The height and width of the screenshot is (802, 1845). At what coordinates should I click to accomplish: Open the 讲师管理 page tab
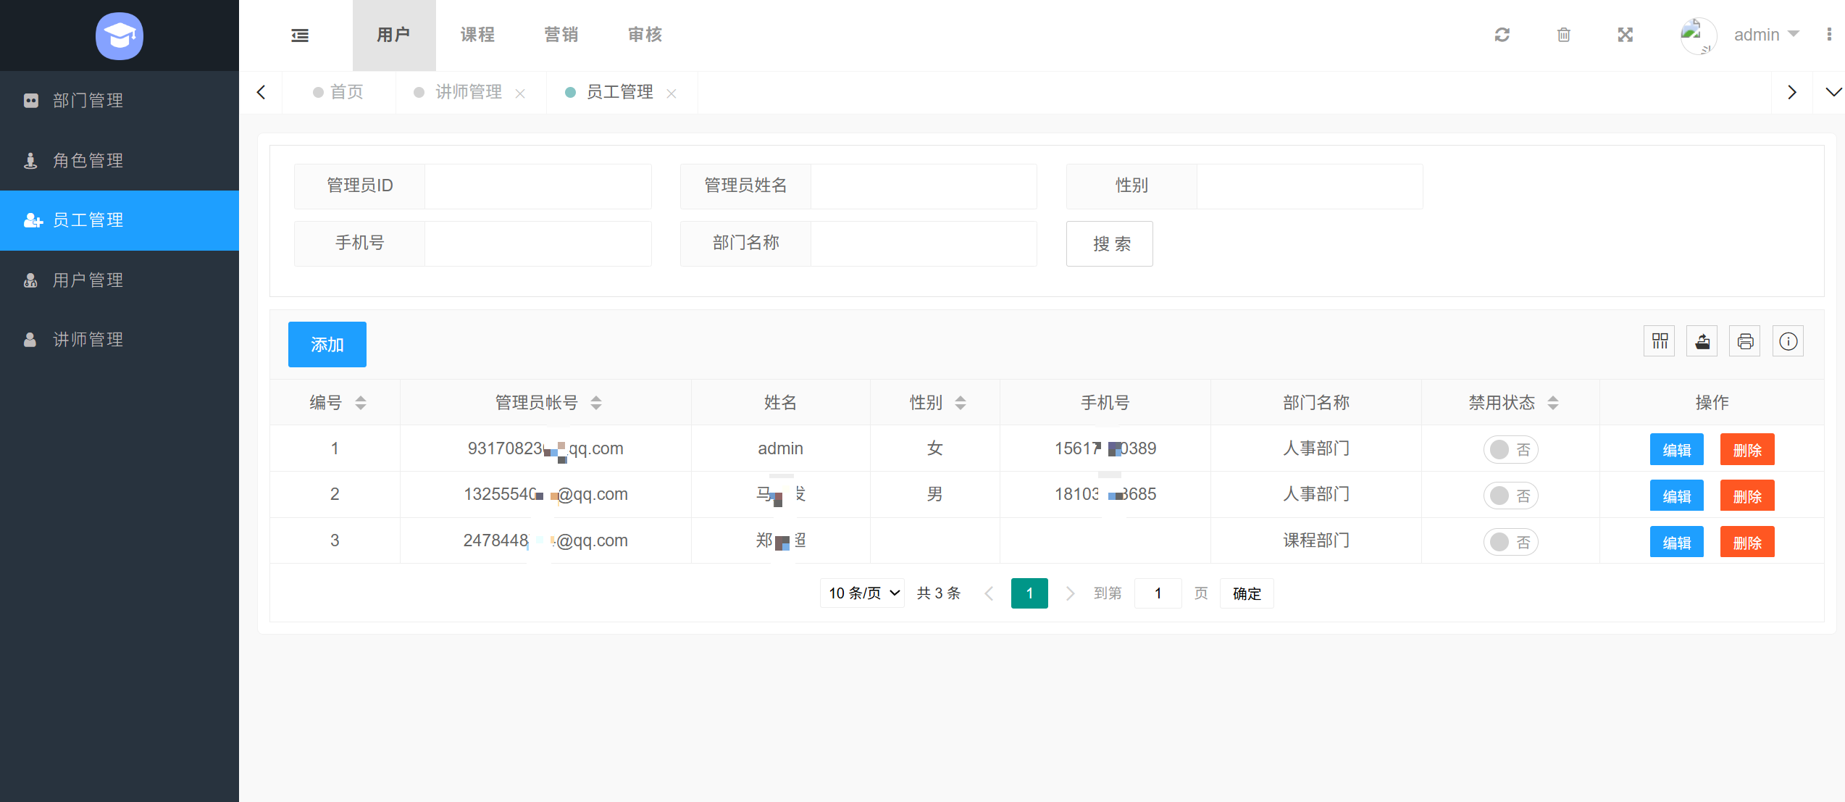pos(468,92)
